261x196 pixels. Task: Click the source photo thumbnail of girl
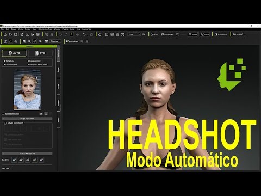pyautogui.click(x=27, y=89)
